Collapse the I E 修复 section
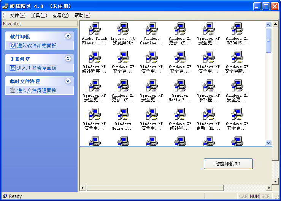Image resolution: width=281 pixels, height=201 pixels. [x=68, y=59]
